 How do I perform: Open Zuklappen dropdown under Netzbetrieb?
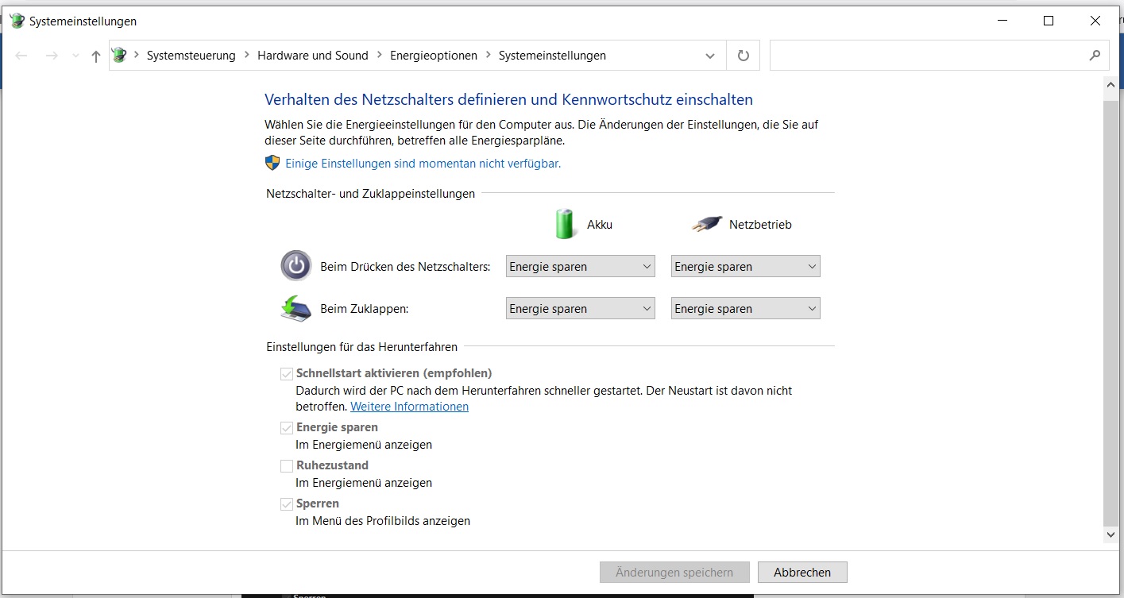tap(745, 309)
